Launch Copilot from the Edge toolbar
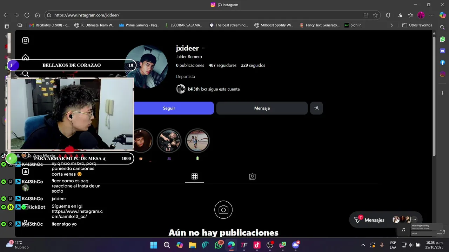449x252 pixels. tap(443, 15)
